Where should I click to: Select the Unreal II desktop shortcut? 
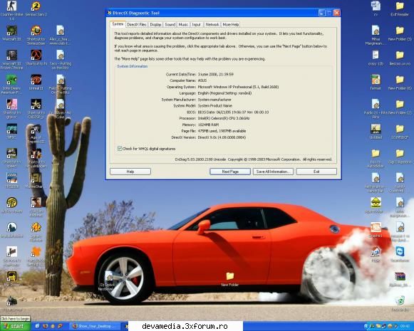pyautogui.click(x=36, y=80)
